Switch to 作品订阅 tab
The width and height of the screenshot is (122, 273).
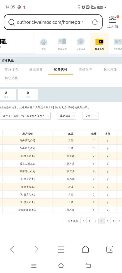point(11,69)
